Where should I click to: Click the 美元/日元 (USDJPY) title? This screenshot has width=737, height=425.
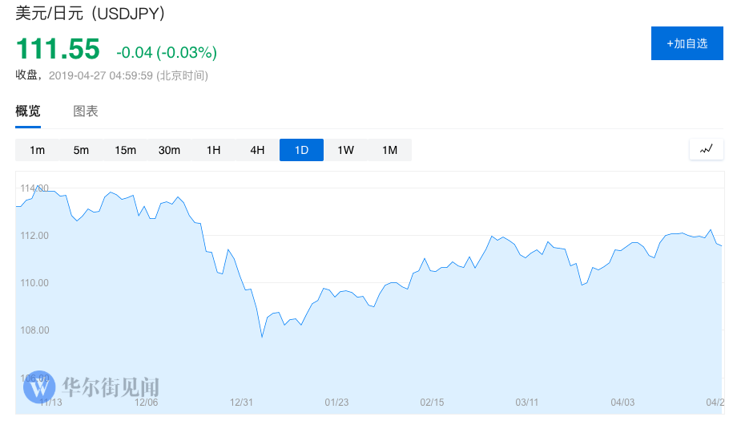click(x=91, y=14)
